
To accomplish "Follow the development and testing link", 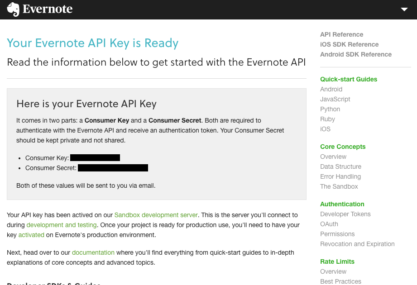I will [x=62, y=225].
